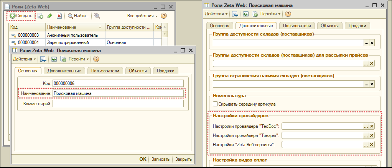Click the Записать button
Image resolution: width=392 pixels, height=168 pixels.
tap(160, 159)
